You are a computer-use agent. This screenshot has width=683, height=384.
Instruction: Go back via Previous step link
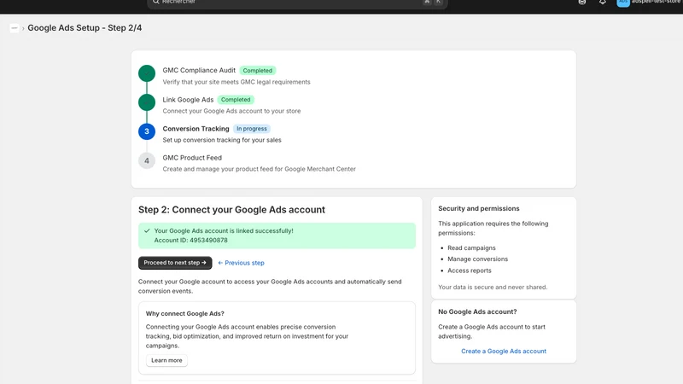pyautogui.click(x=242, y=263)
